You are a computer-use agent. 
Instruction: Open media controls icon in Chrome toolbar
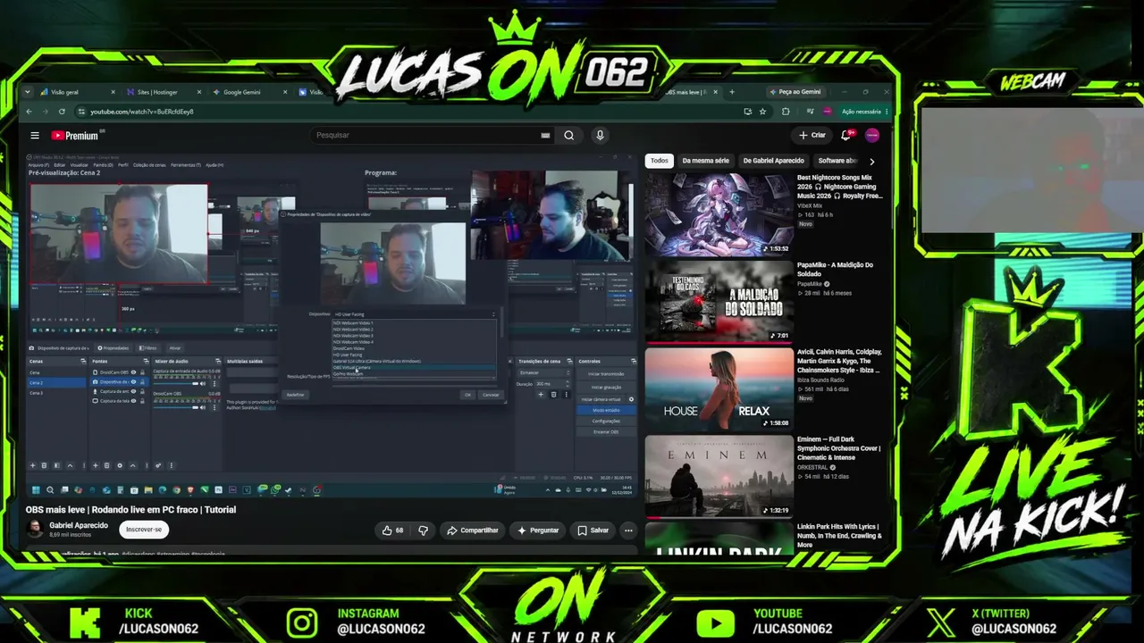[810, 112]
